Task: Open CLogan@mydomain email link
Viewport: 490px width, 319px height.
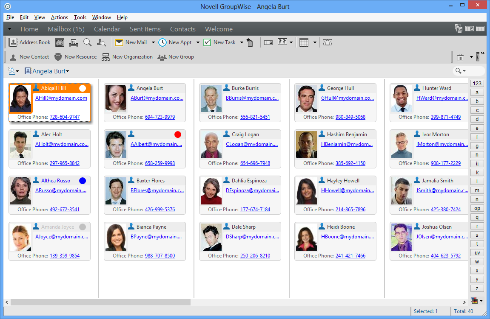Action: pyautogui.click(x=251, y=144)
